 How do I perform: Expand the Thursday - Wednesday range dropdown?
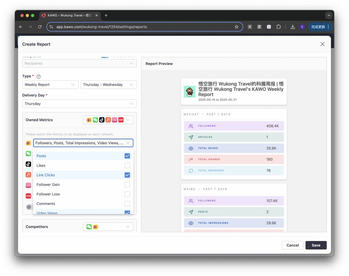click(x=108, y=85)
